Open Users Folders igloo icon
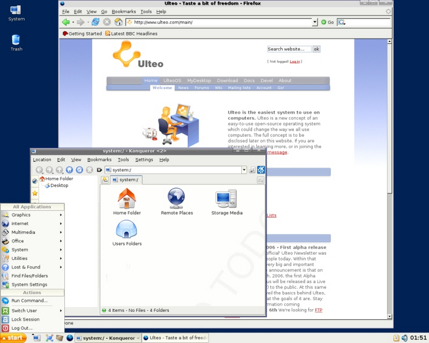Screen dimensions: 429x343 pyautogui.click(x=126, y=229)
